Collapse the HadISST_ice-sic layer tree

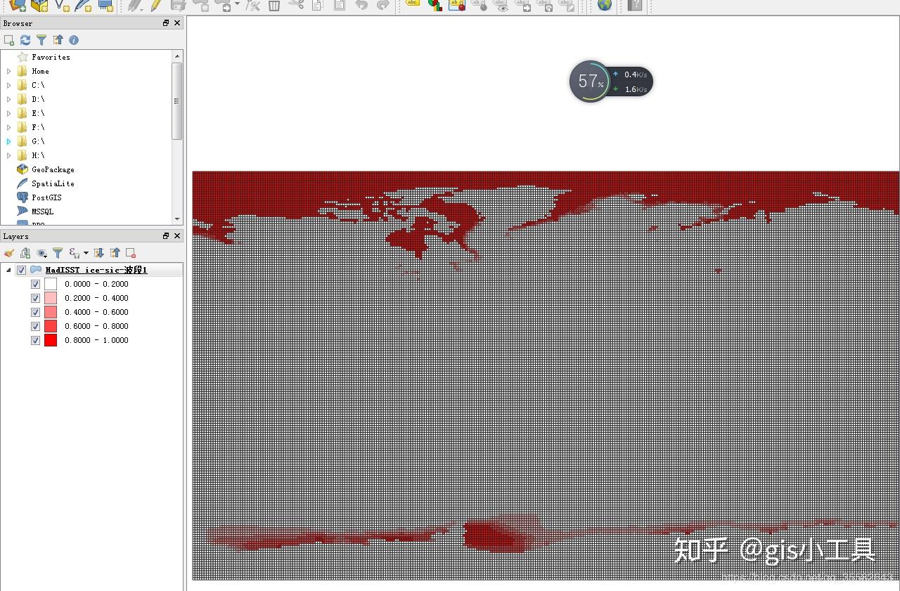point(8,270)
